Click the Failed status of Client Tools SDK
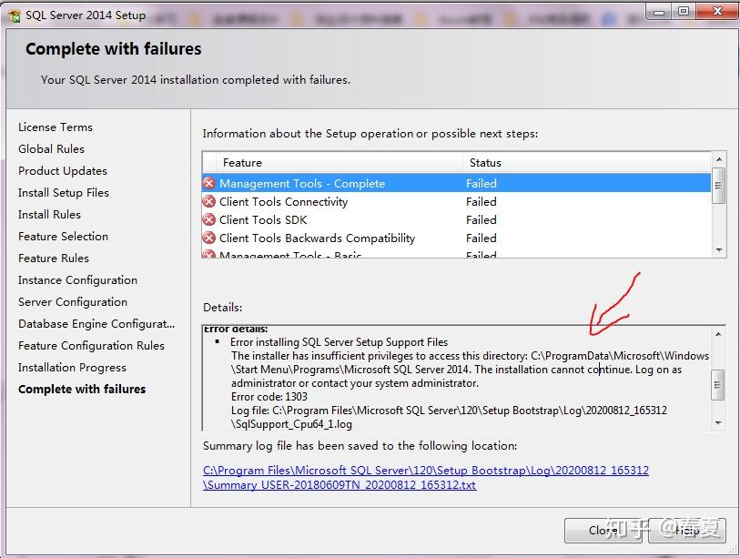Screen dimensions: 740x558 coord(481,220)
